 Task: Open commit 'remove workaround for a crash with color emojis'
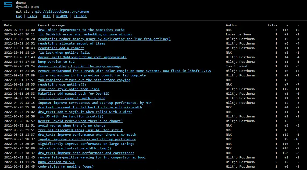pyautogui.click(x=124, y=71)
